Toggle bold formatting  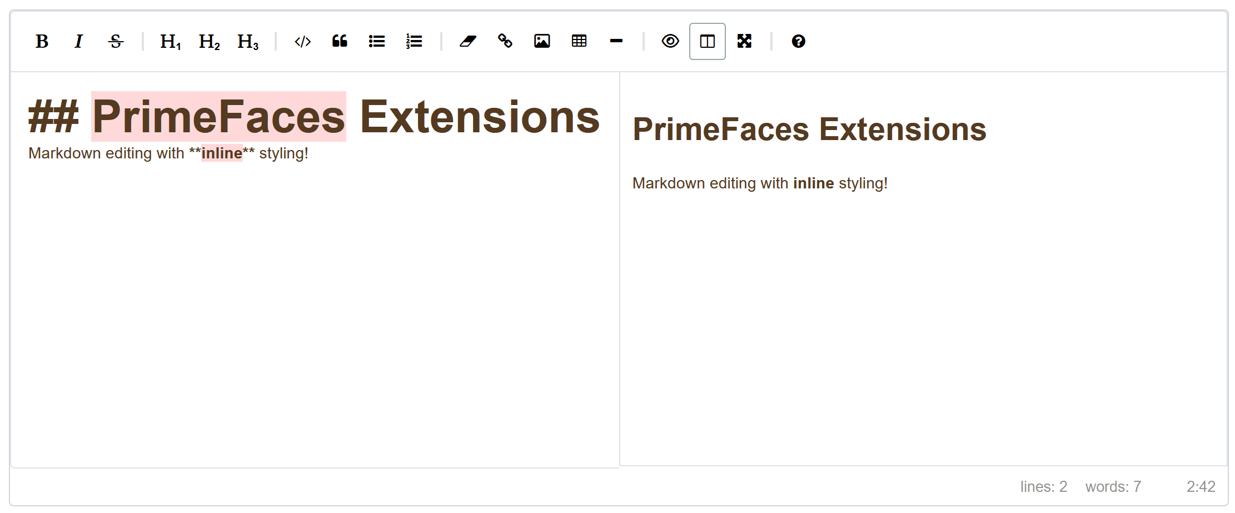click(x=41, y=41)
